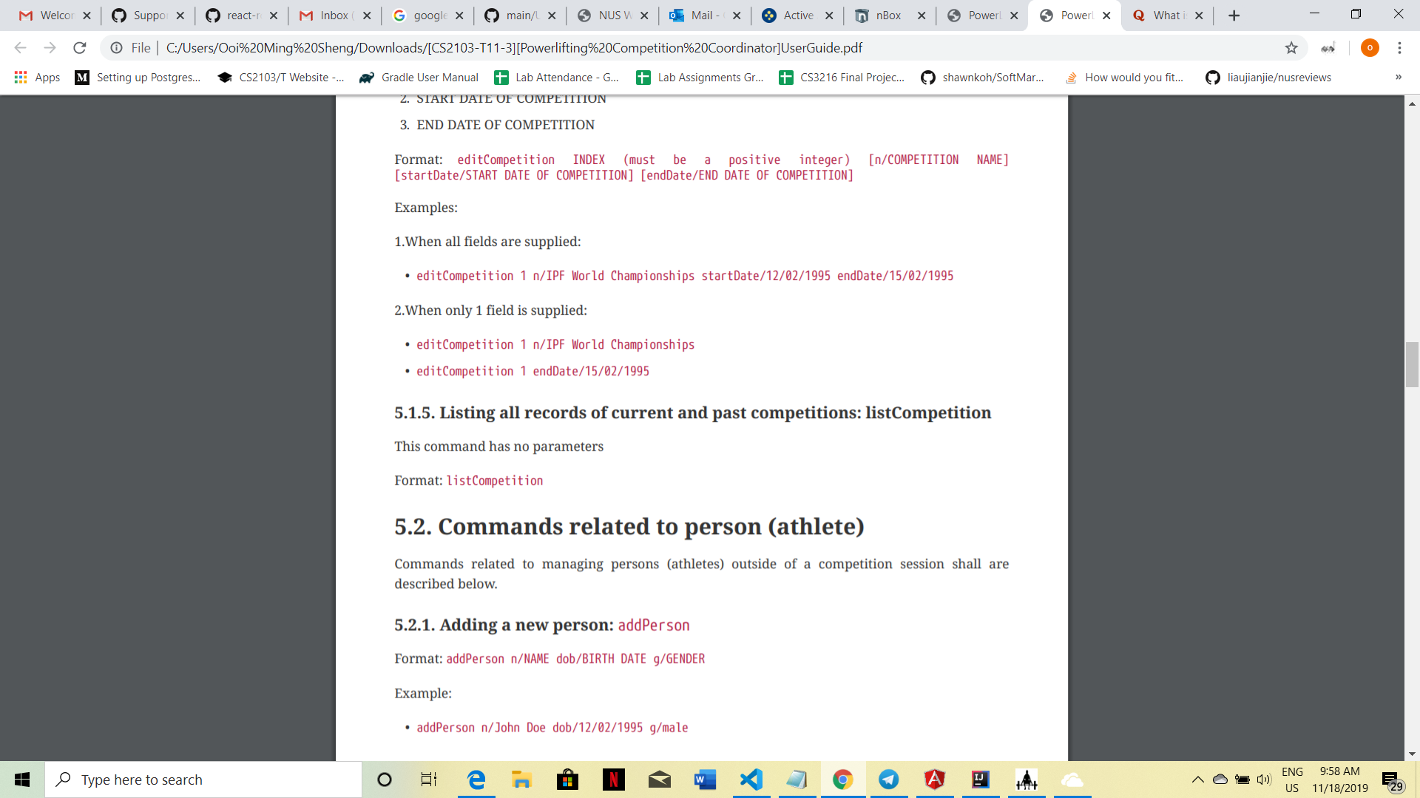Show hidden system tray icons
Viewport: 1420px width, 798px height.
pos(1197,780)
